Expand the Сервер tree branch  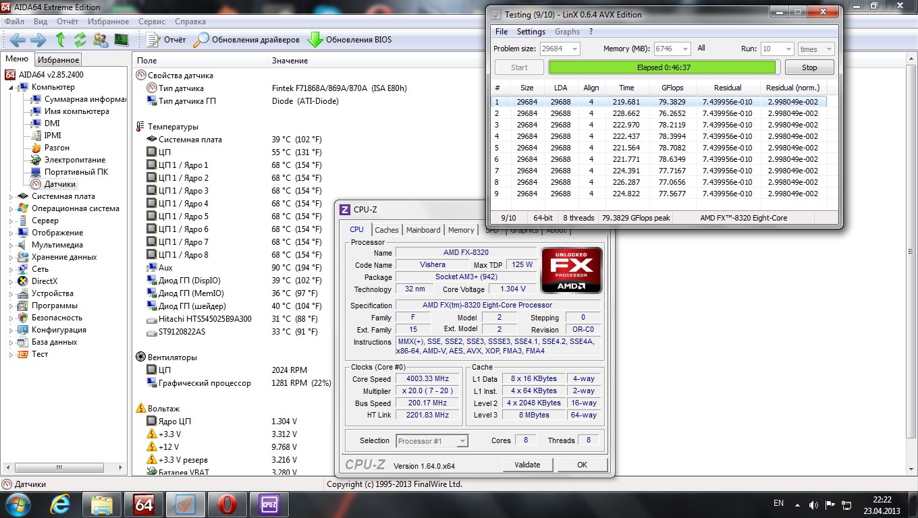click(x=11, y=221)
